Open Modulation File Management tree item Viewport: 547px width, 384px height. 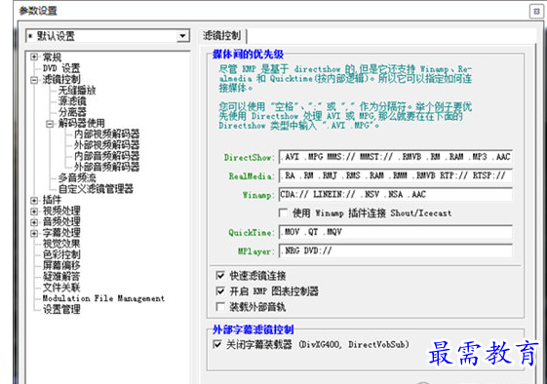pos(103,298)
